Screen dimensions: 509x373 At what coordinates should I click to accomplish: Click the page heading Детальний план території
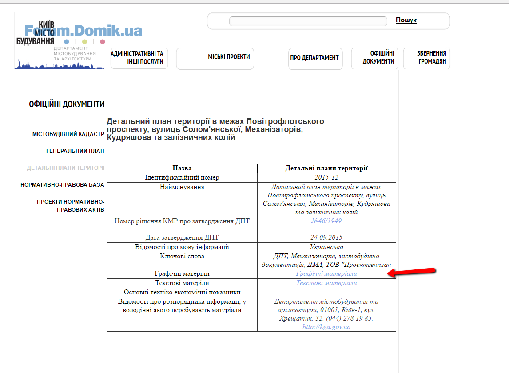coord(215,129)
